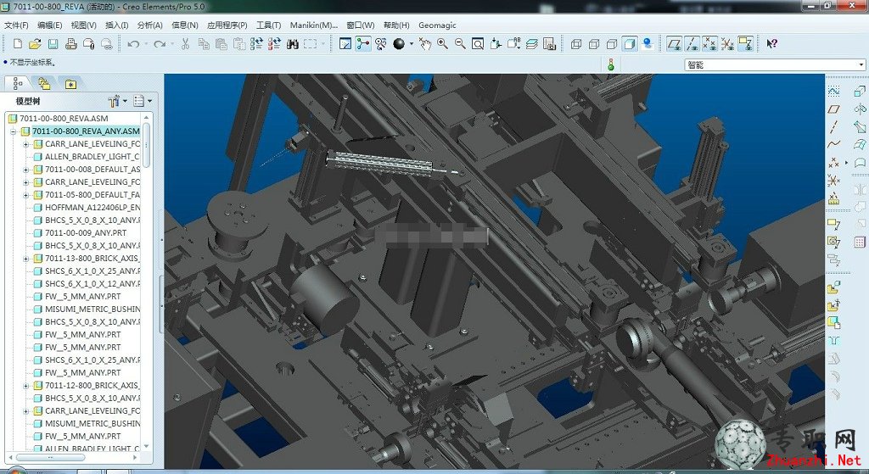This screenshot has height=474, width=869.
Task: Select the Datum Curve tool in right toolbar
Action: [x=833, y=144]
